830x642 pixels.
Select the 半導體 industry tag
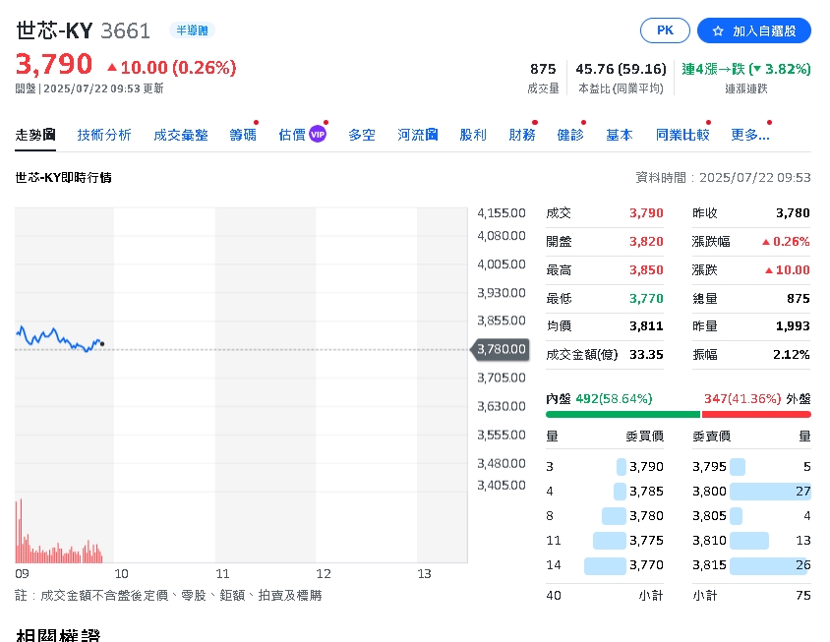pos(192,30)
